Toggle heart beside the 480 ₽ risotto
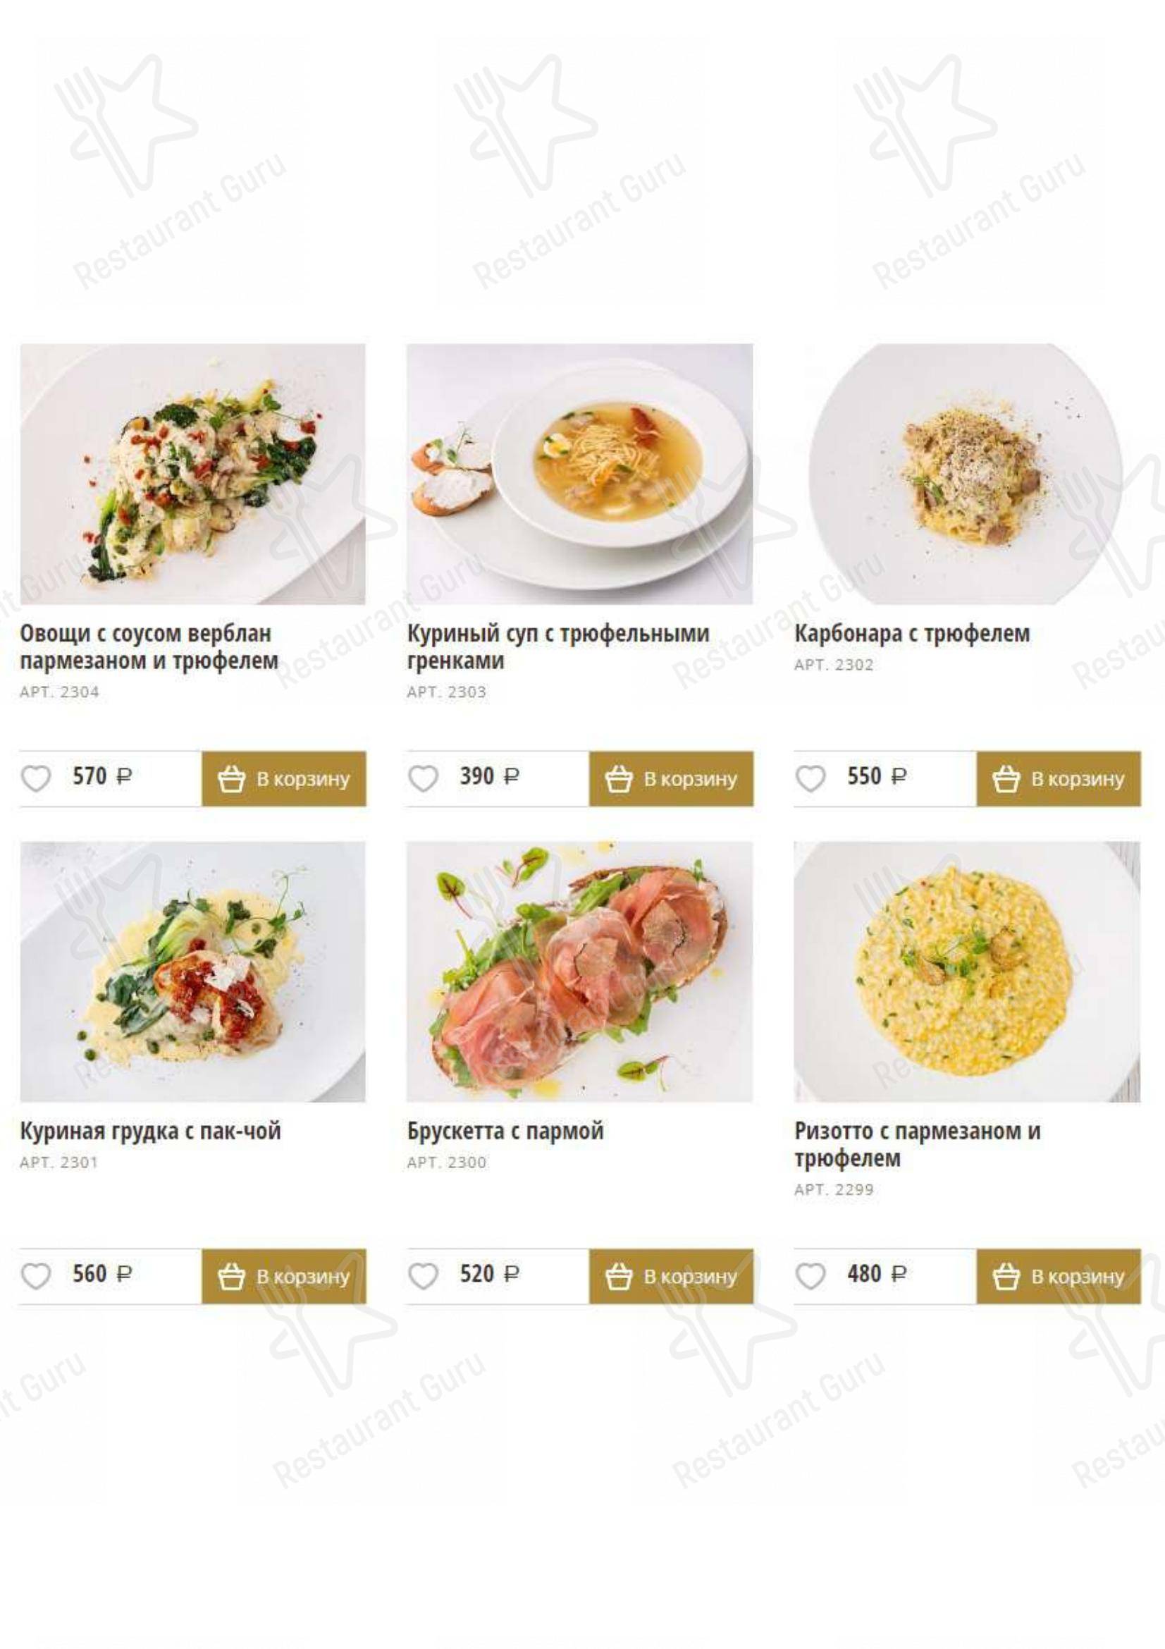The height and width of the screenshot is (1649, 1165). [x=810, y=1276]
